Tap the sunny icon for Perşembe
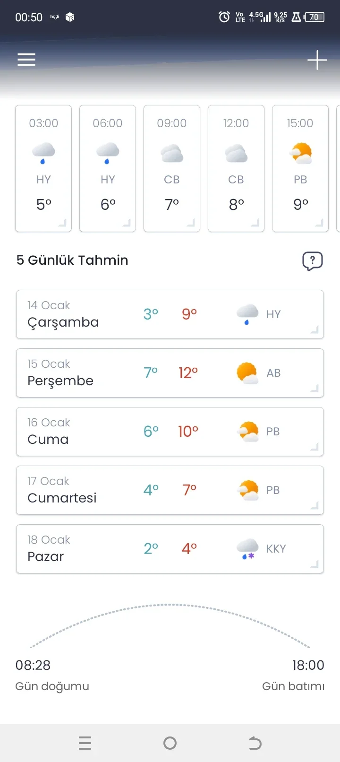Viewport: 340px width, 762px height. tap(247, 373)
